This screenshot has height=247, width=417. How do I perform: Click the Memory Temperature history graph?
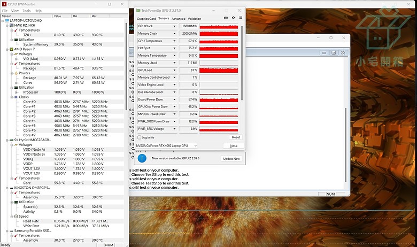(x=219, y=56)
